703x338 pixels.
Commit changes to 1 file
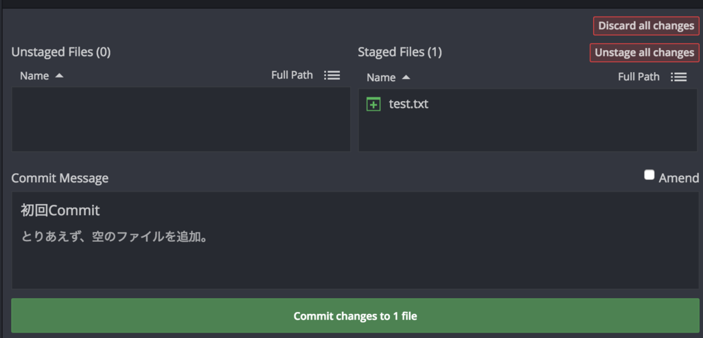pyautogui.click(x=355, y=316)
